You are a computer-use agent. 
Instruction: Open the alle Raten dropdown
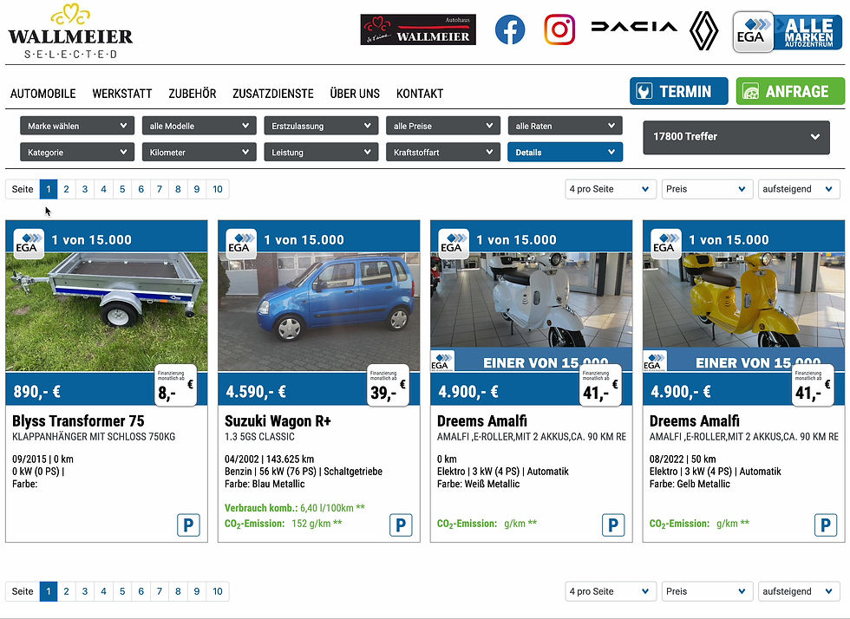[x=565, y=126]
